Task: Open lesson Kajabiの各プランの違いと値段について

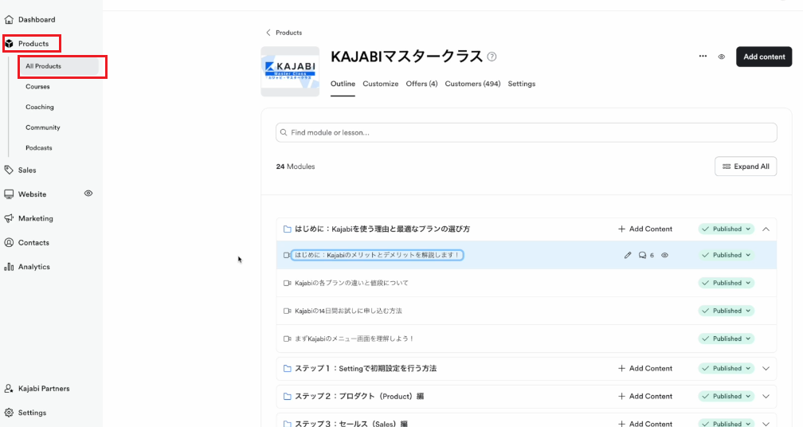Action: point(351,283)
